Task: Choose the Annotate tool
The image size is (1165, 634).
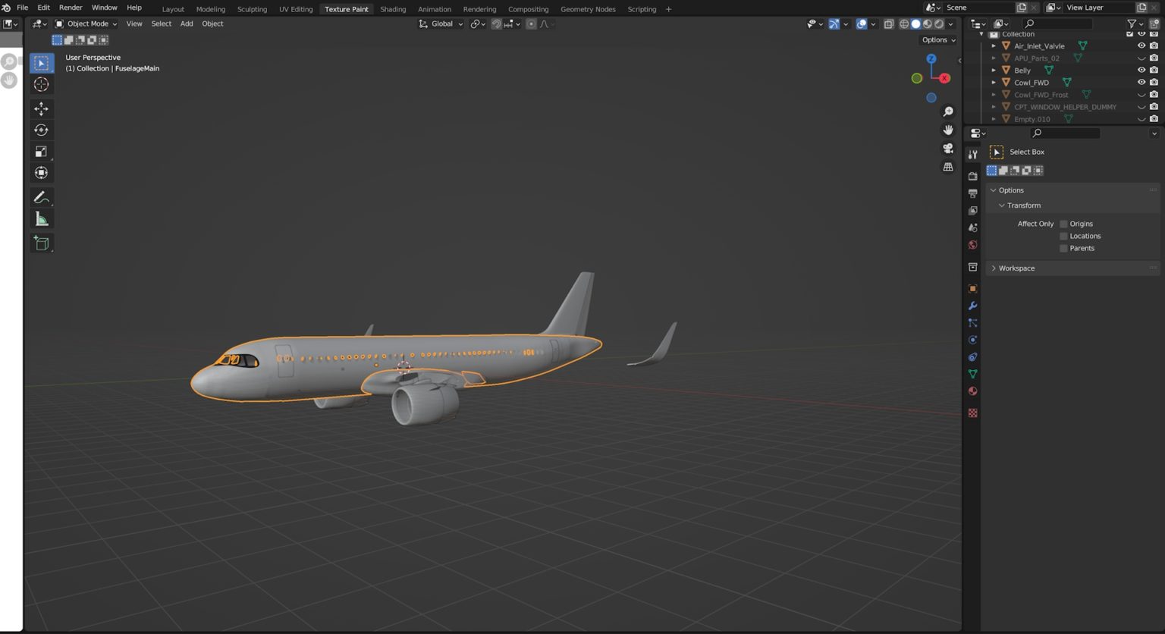Action: click(x=42, y=197)
